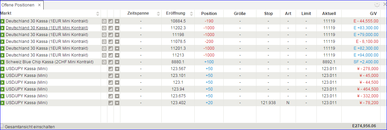Image resolution: width=387 pixels, height=130 pixels.
Task: Click the position size +20
Action: pos(209,103)
